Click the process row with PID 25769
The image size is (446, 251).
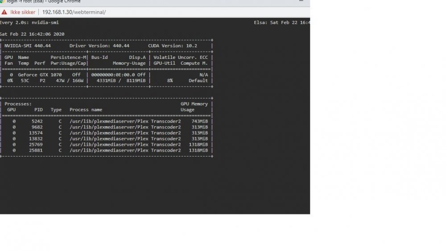pos(107,145)
